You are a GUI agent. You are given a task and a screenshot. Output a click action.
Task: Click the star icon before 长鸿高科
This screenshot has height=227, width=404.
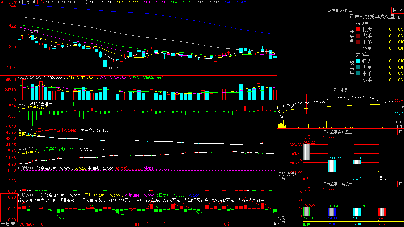(x=20, y=2)
